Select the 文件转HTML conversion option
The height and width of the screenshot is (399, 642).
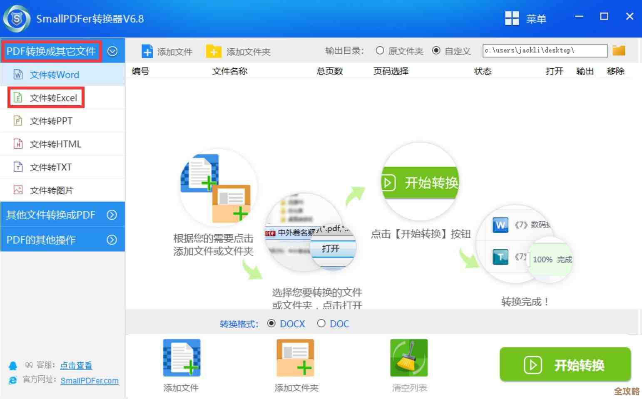pos(55,144)
